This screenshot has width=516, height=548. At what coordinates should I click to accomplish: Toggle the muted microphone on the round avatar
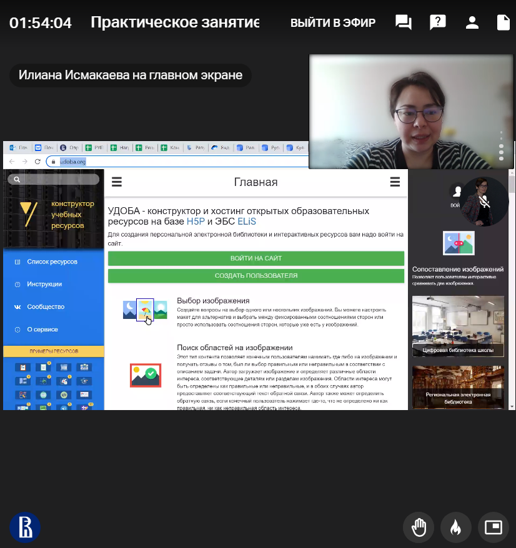pyautogui.click(x=484, y=201)
